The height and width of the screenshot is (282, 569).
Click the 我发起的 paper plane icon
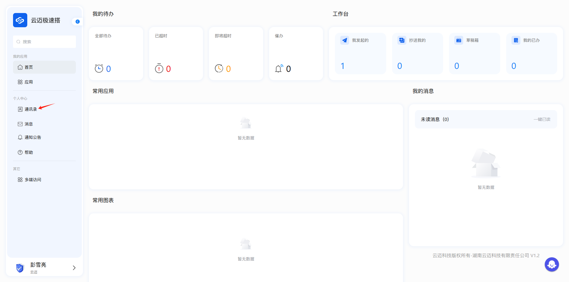coord(345,40)
